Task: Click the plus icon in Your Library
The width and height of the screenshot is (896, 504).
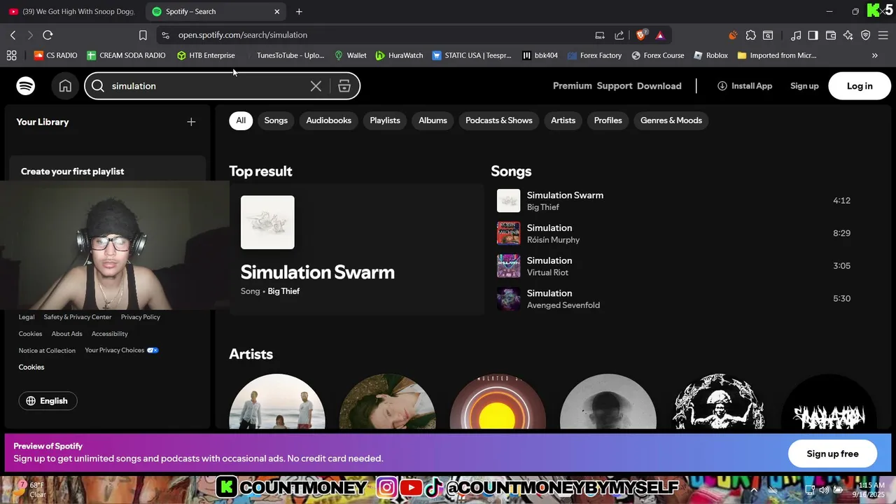Action: pyautogui.click(x=191, y=122)
